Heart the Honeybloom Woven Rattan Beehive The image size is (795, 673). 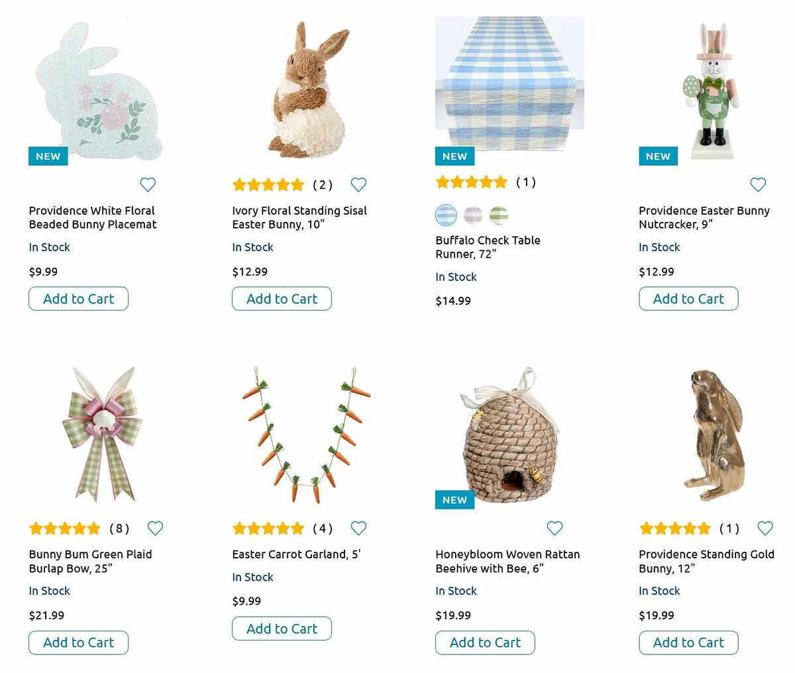(555, 528)
